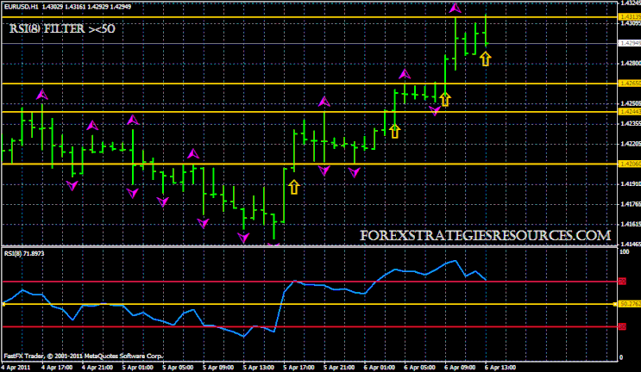This screenshot has width=641, height=372.
Task: Click the 5 Apr 21:00 time label
Action: pos(339,368)
